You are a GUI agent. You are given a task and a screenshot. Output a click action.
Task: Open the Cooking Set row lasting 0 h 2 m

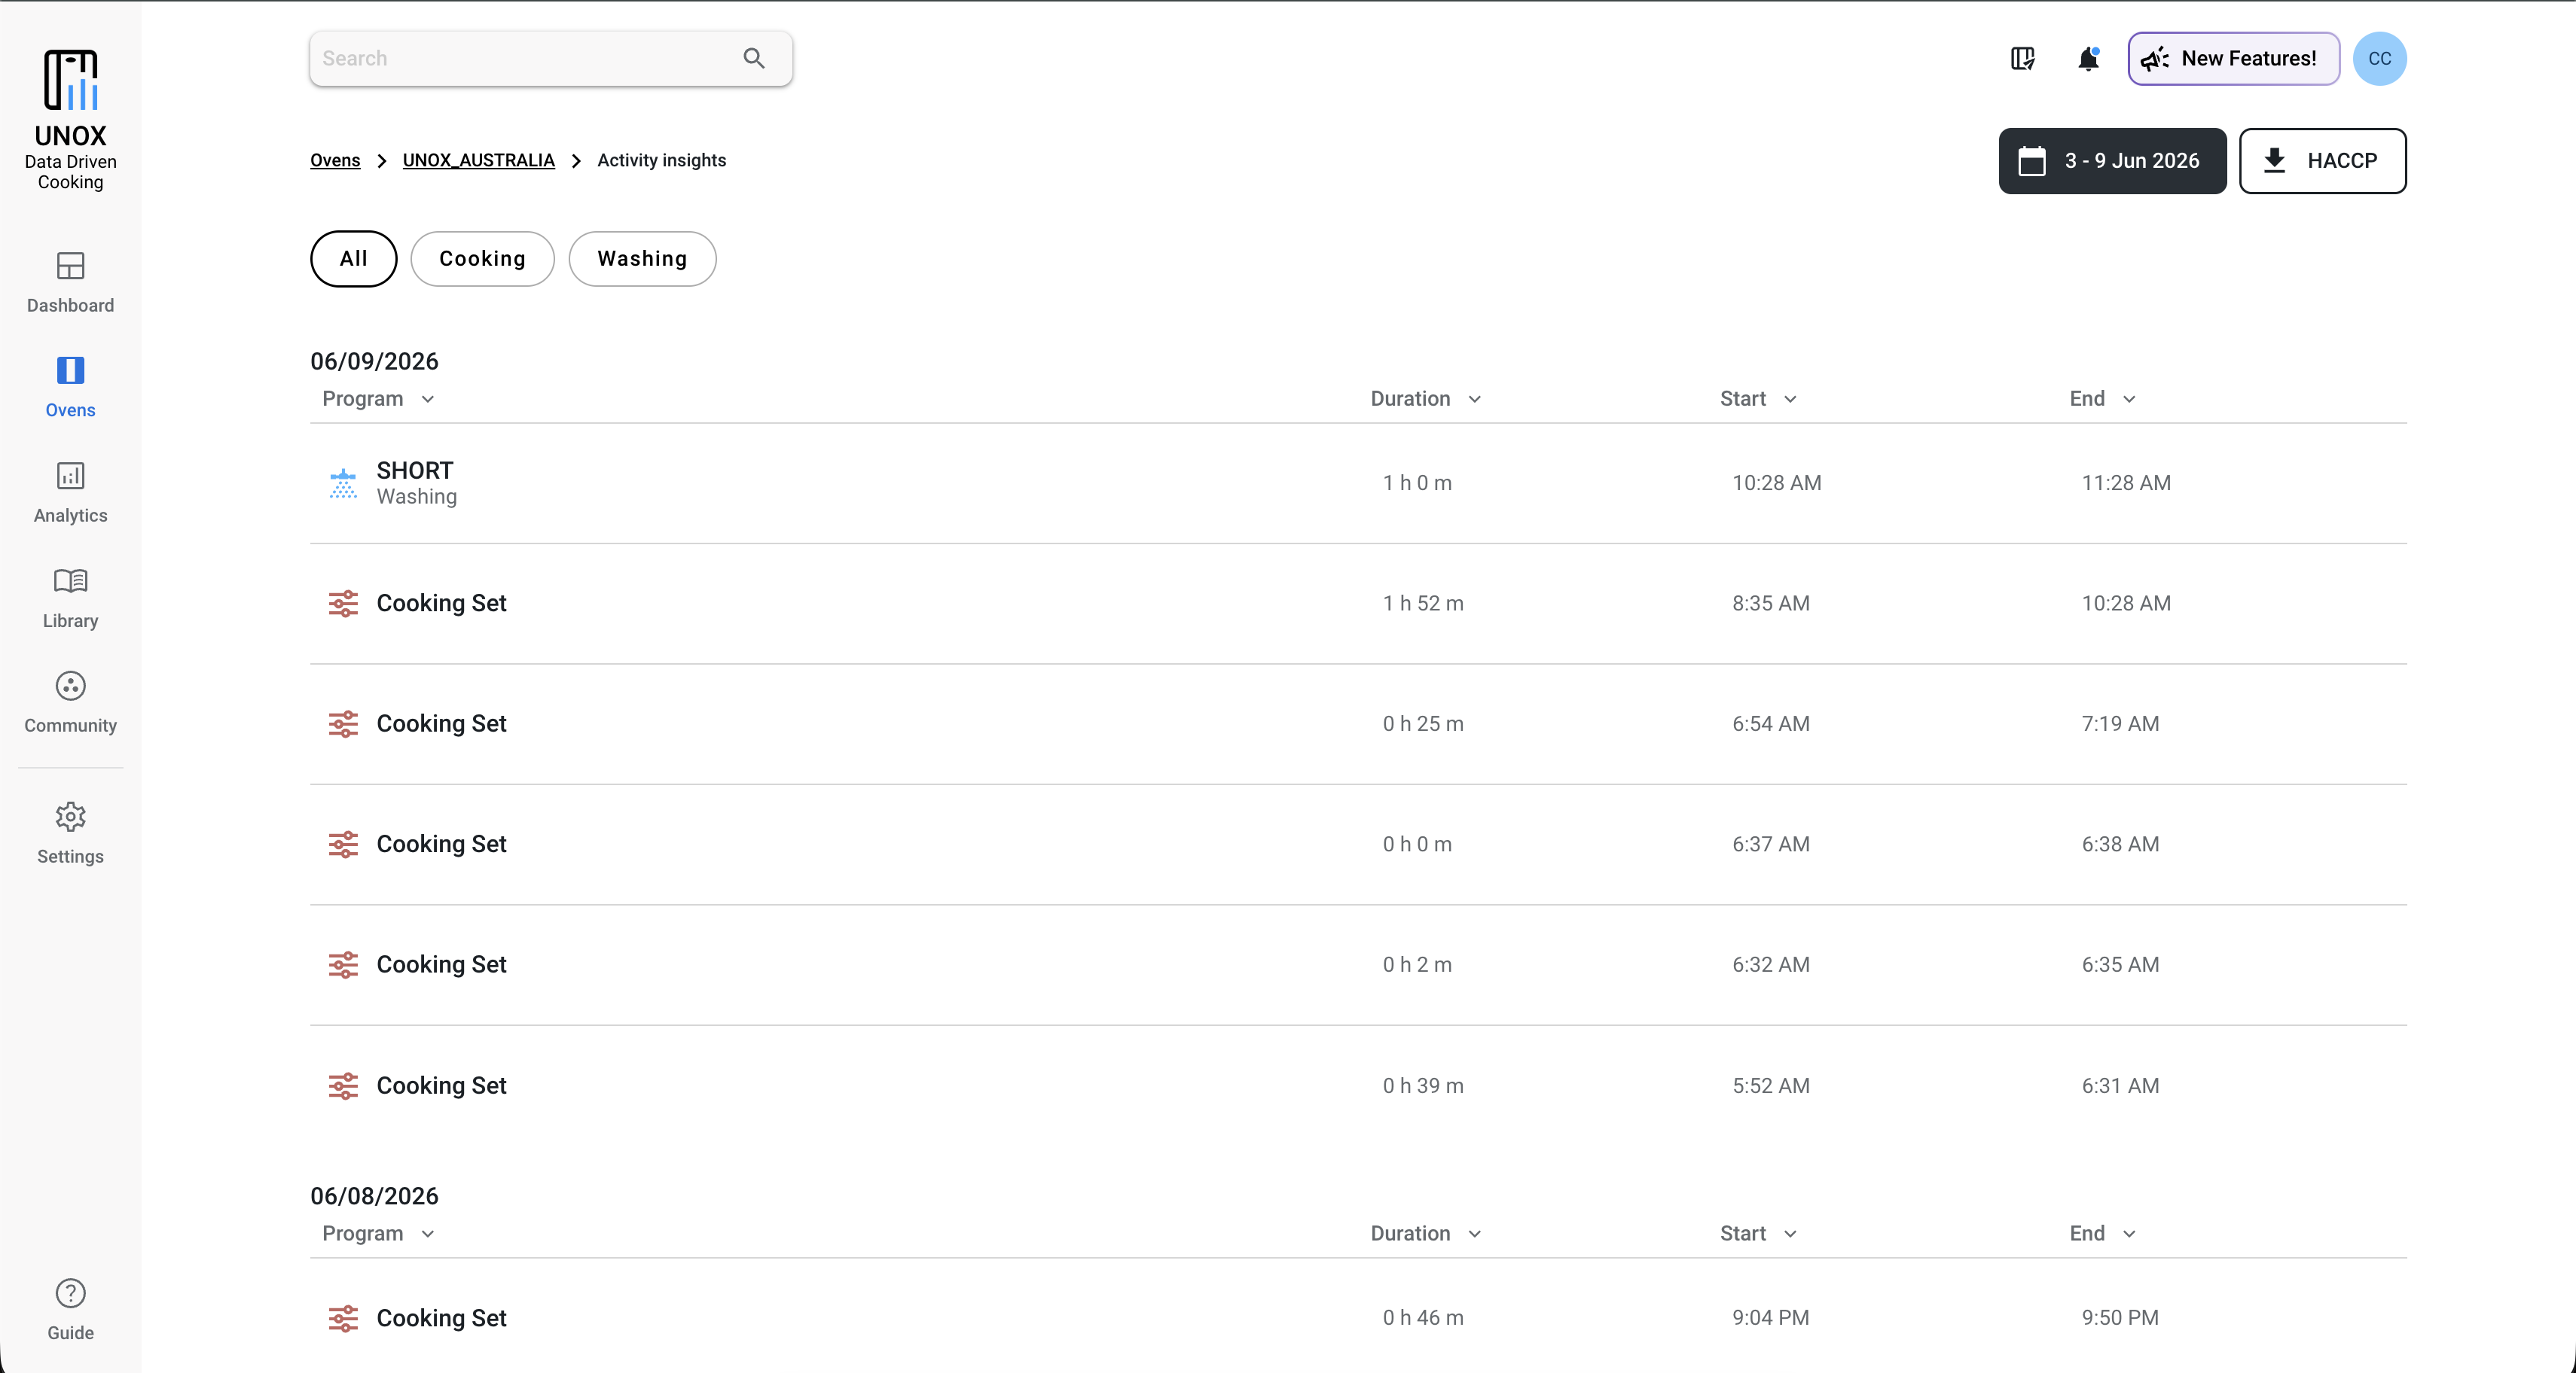pos(1357,965)
